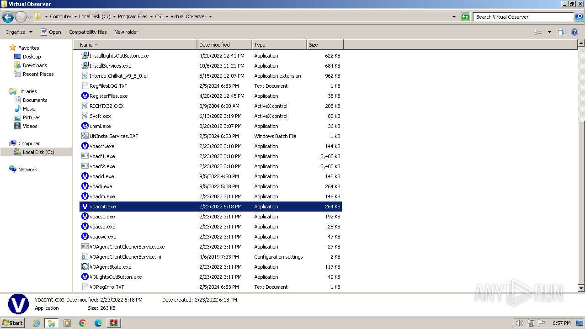The image size is (585, 329).
Task: Click the Back navigation arrow
Action: [x=8, y=17]
